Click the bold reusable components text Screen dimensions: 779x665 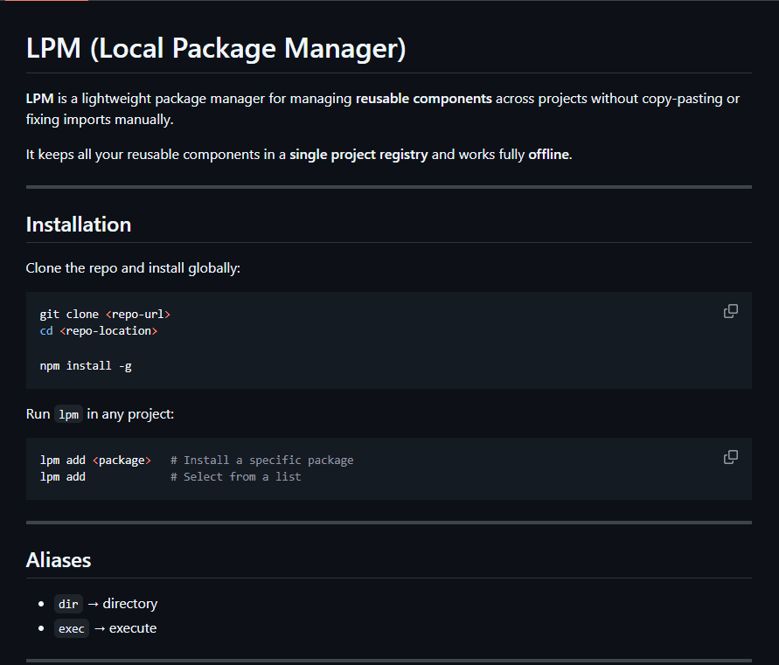[x=423, y=98]
